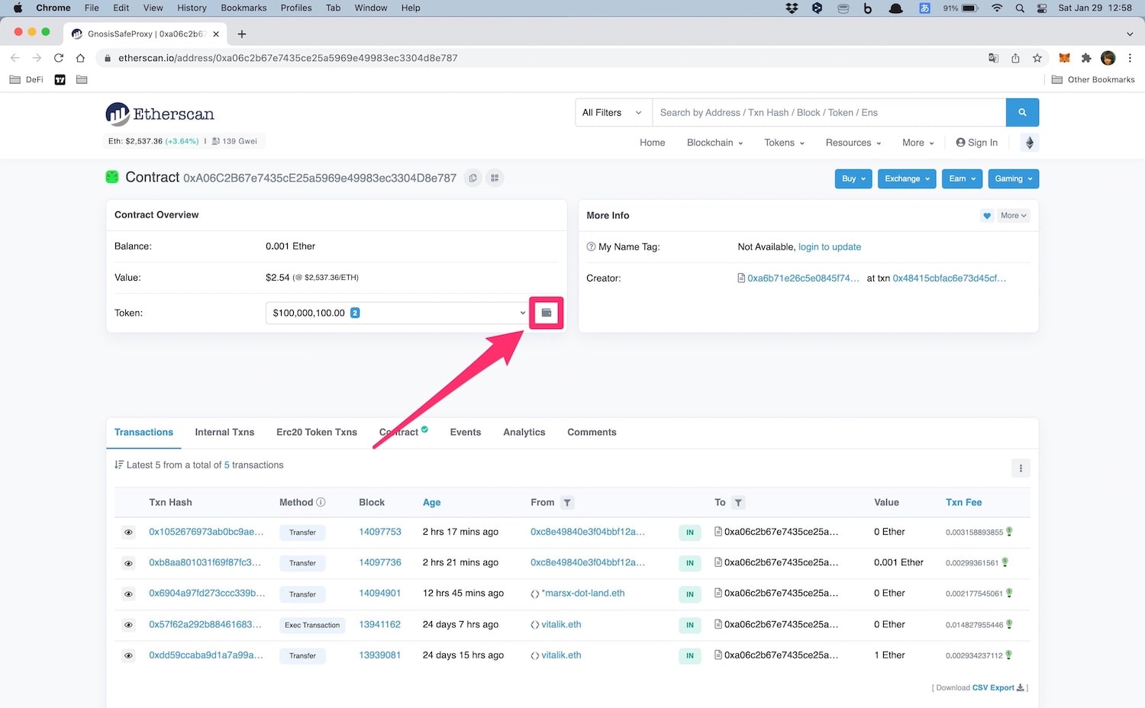Expand More navigation menu
The width and height of the screenshot is (1145, 708).
click(918, 143)
